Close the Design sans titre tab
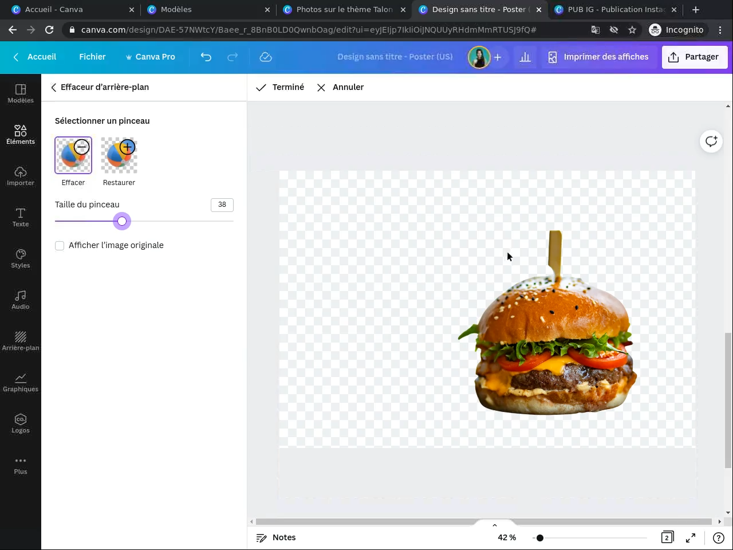Viewport: 733px width, 550px height. (539, 10)
